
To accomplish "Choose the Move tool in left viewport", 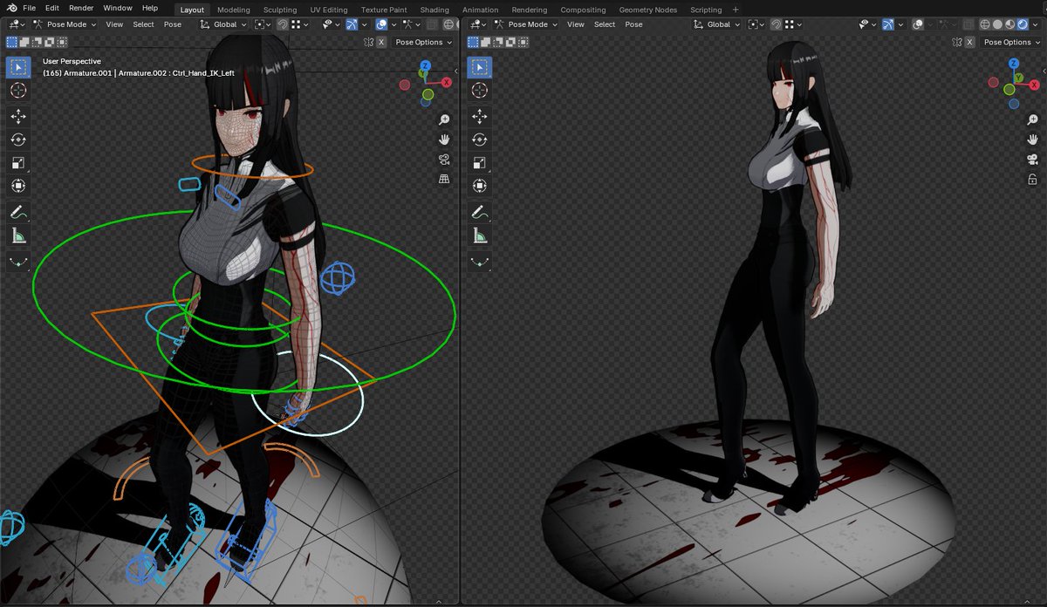I will pos(18,117).
